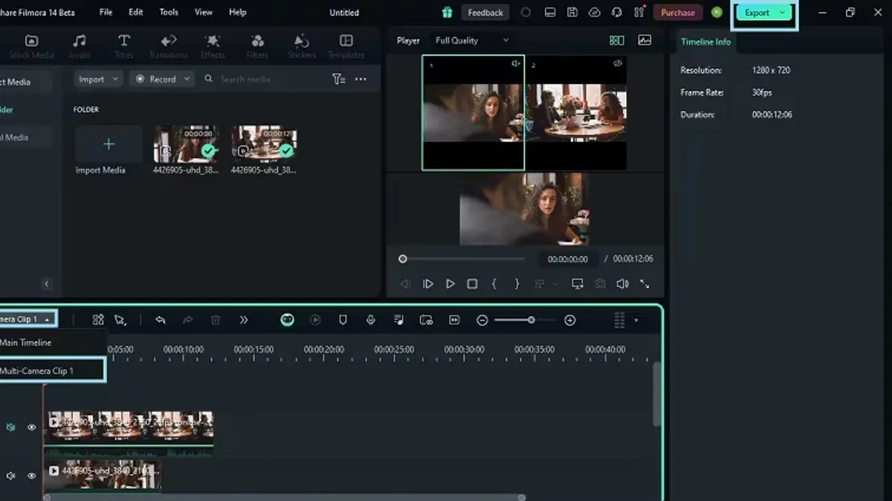Open the gift rewards icon

447,13
